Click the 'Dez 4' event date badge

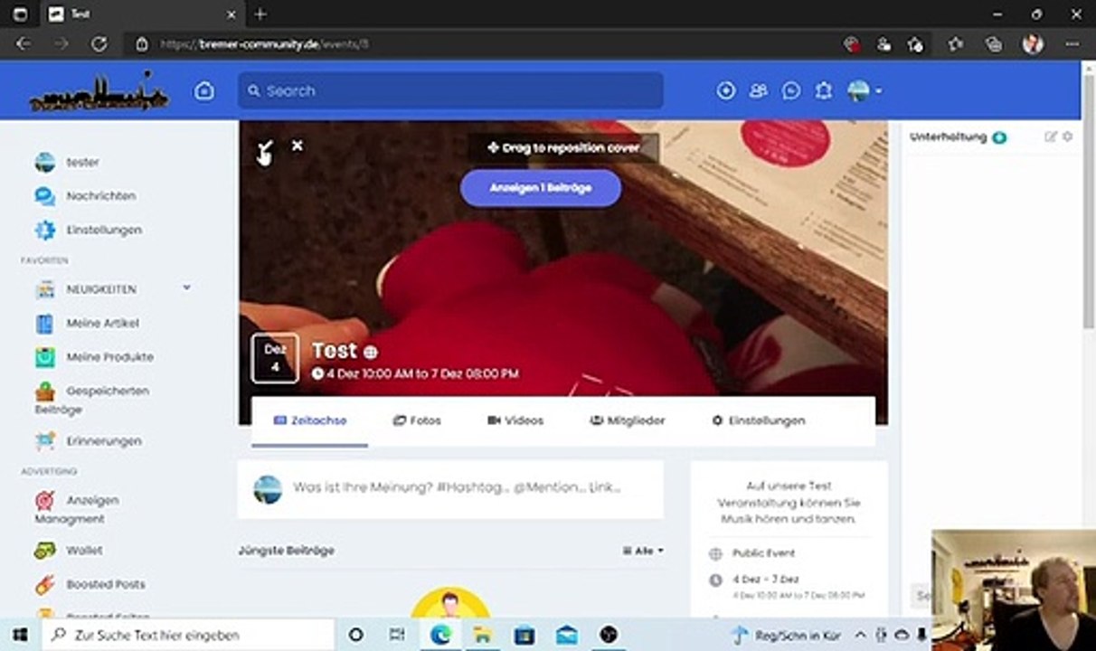point(275,358)
